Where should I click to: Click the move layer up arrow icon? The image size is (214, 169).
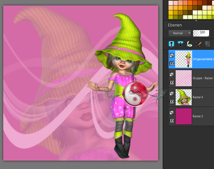[x=171, y=44]
